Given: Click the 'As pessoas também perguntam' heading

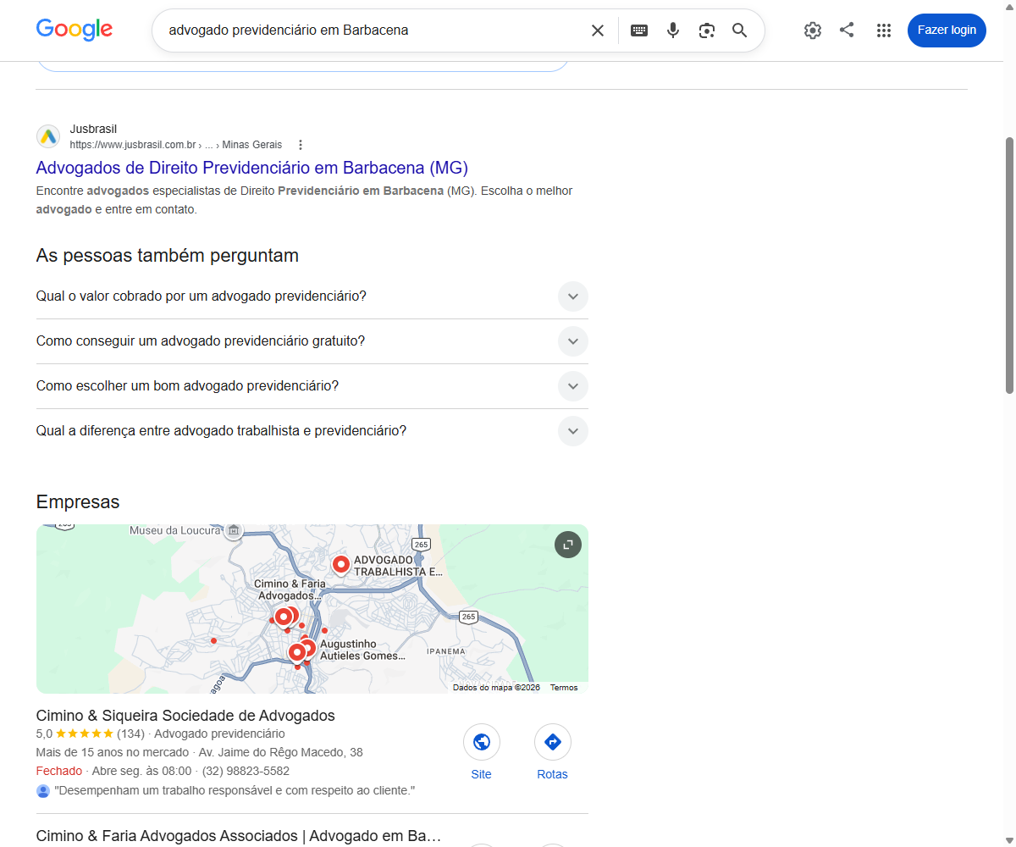Looking at the screenshot, I should coord(168,256).
